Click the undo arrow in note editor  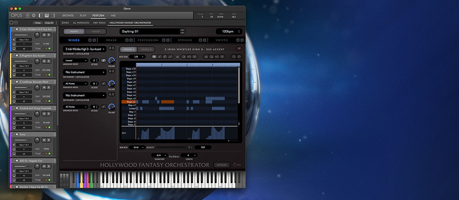[x=234, y=57]
